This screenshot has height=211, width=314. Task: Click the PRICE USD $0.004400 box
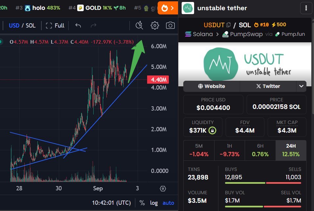(213, 104)
